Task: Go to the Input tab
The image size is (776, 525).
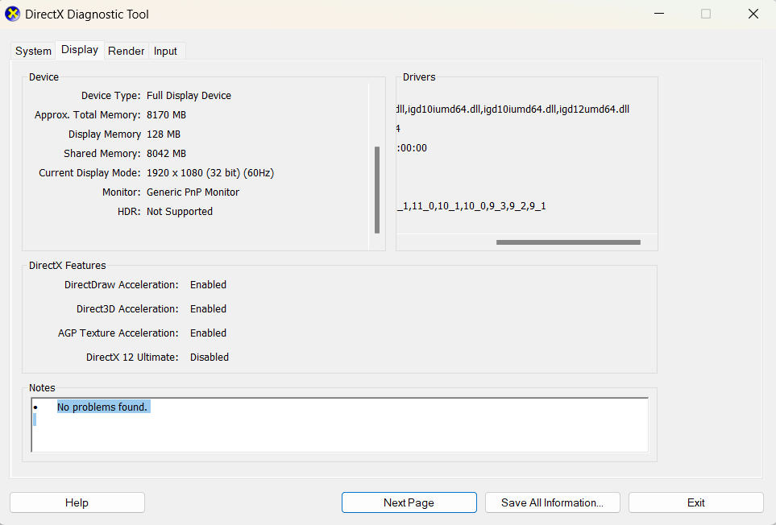Action: point(165,51)
